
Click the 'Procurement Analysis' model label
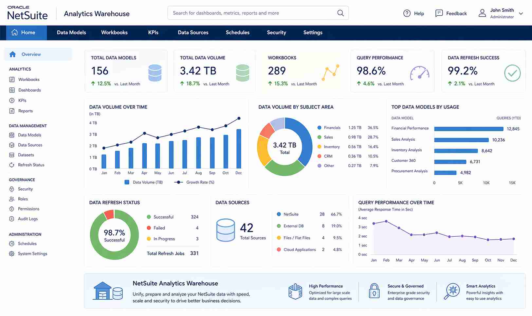pos(410,171)
